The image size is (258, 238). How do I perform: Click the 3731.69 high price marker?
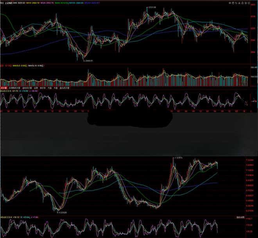pos(152,7)
